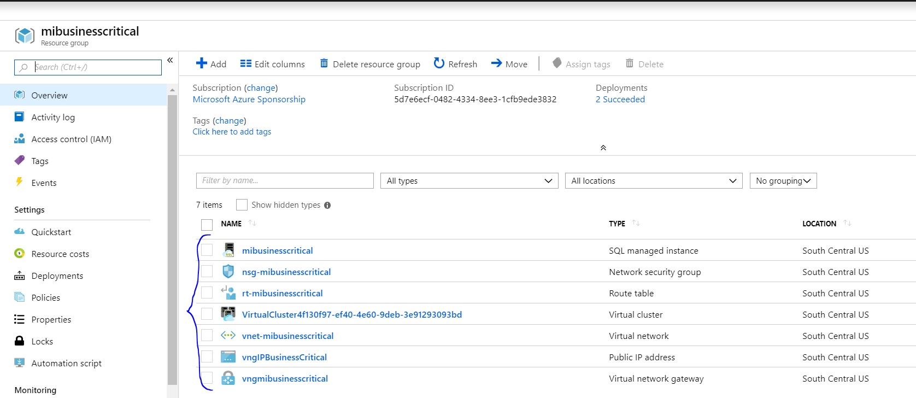
Task: Click the info icon beside Show hidden types
Action: (327, 206)
